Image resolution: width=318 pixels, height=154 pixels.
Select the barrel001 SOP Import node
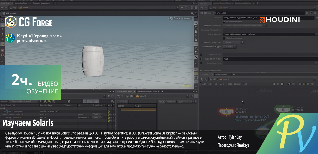coord(284,110)
